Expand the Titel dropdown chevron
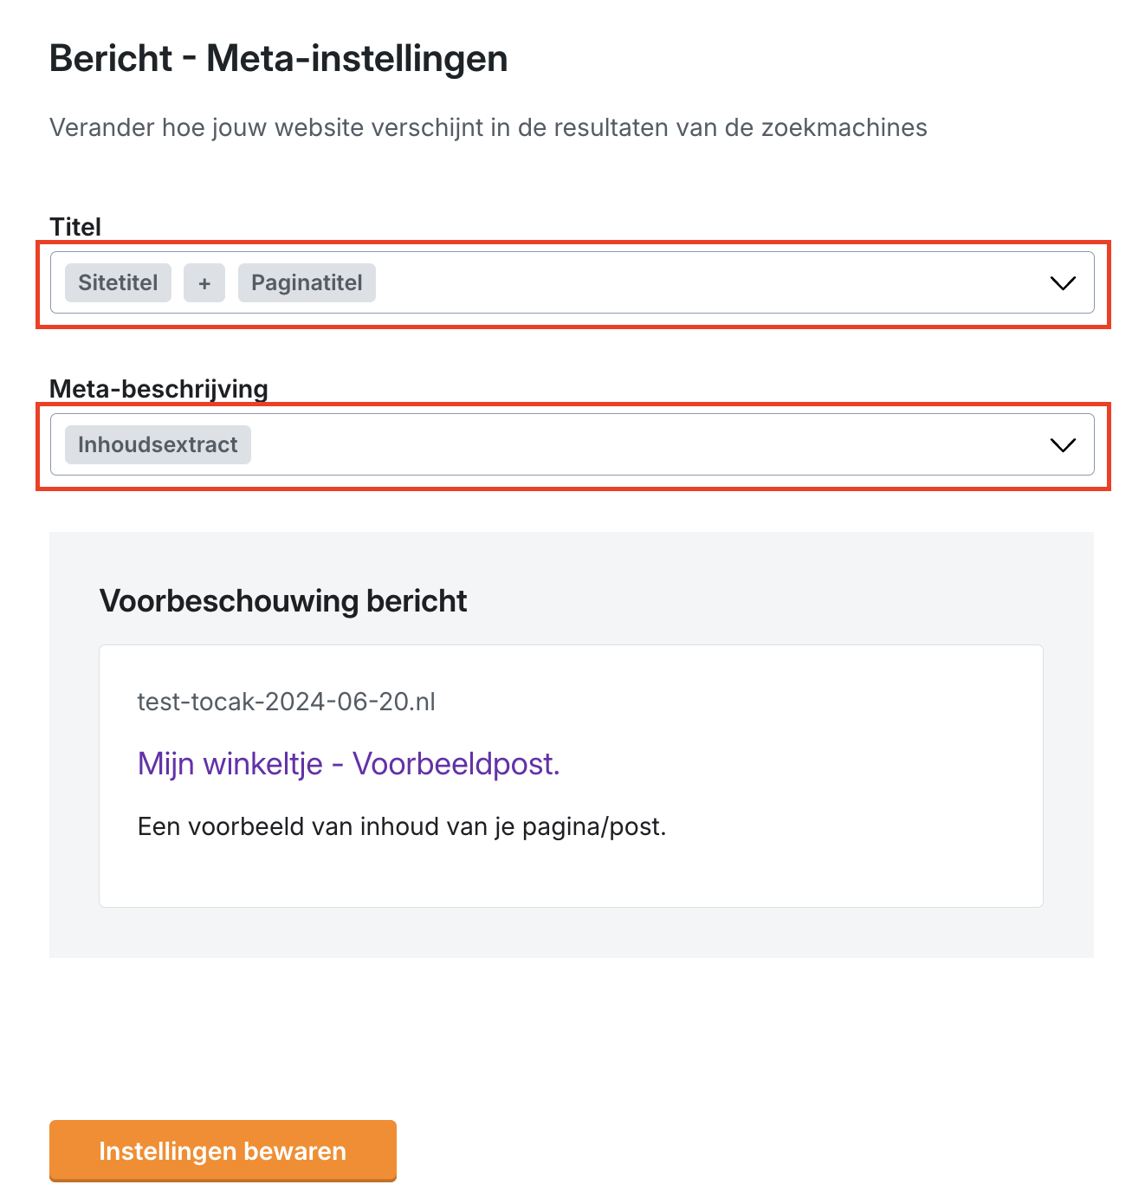 [1062, 283]
